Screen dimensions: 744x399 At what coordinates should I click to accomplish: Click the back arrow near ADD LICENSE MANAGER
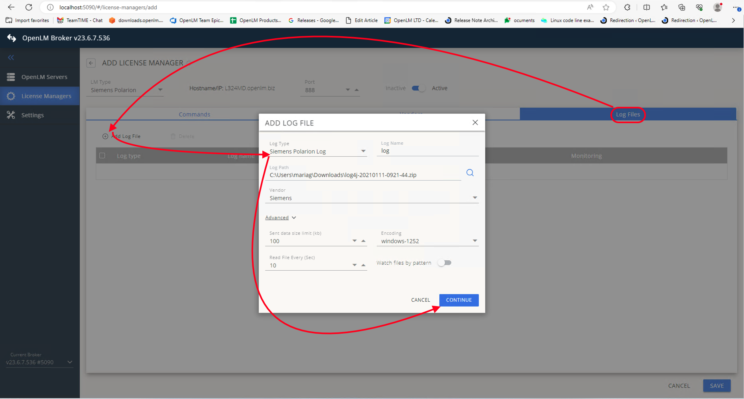click(x=91, y=63)
